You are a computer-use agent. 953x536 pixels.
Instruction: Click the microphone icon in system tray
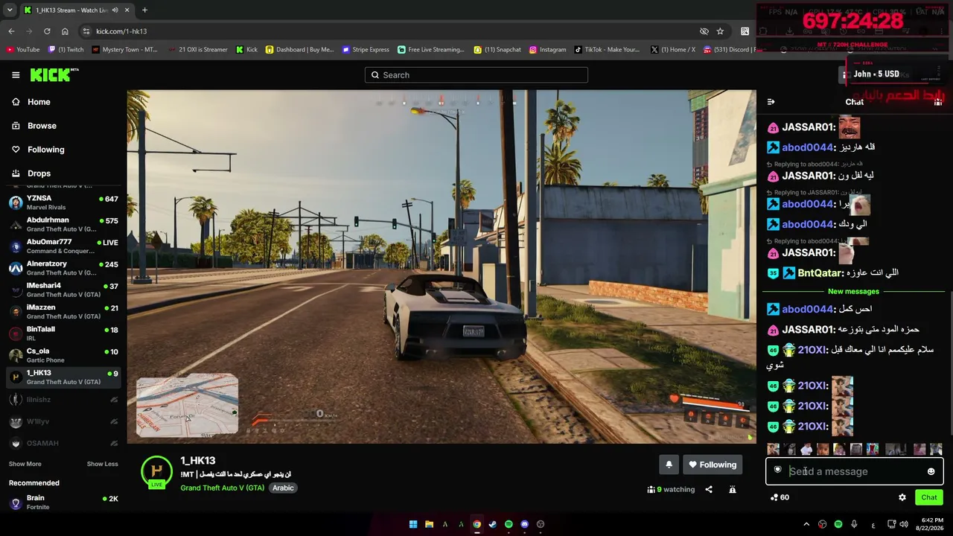pos(854,524)
